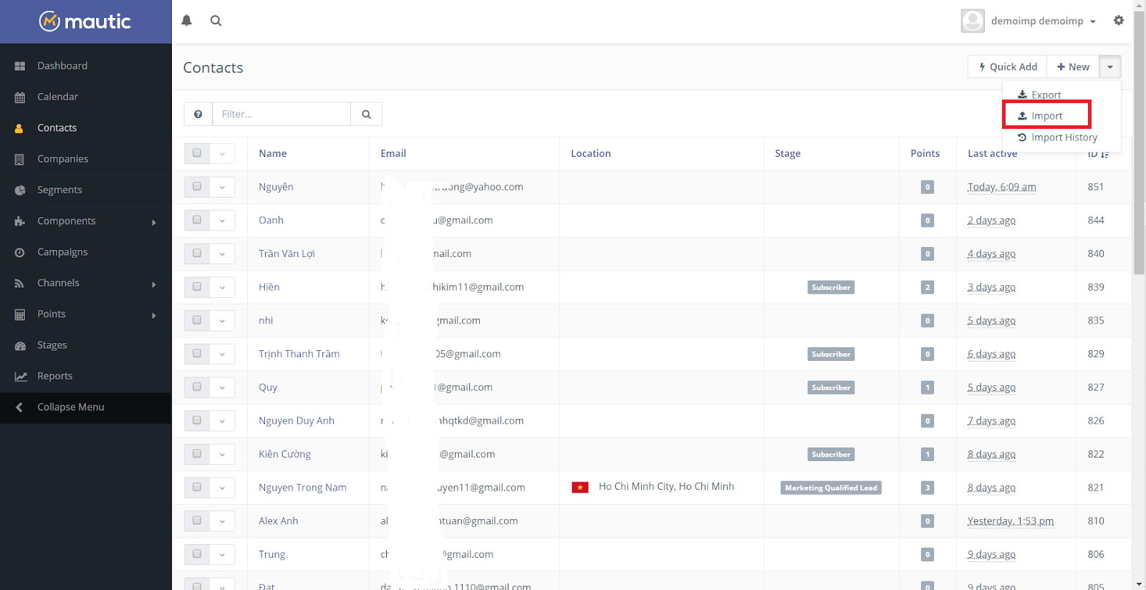Image resolution: width=1146 pixels, height=590 pixels.
Task: Click the filter search magnifier button
Action: (x=366, y=114)
